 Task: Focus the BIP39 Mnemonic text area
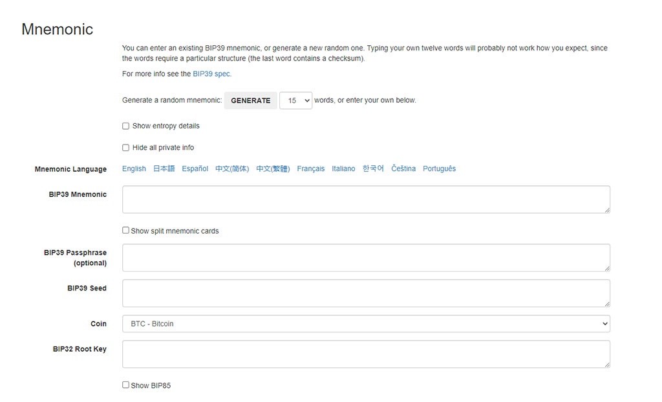pos(366,199)
